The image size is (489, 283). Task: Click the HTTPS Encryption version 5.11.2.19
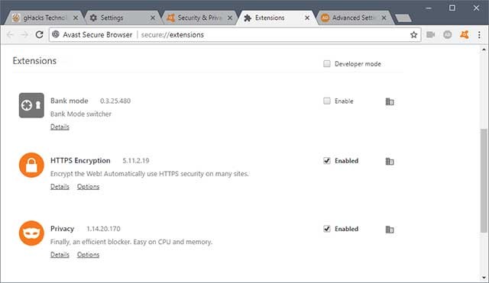coord(136,161)
